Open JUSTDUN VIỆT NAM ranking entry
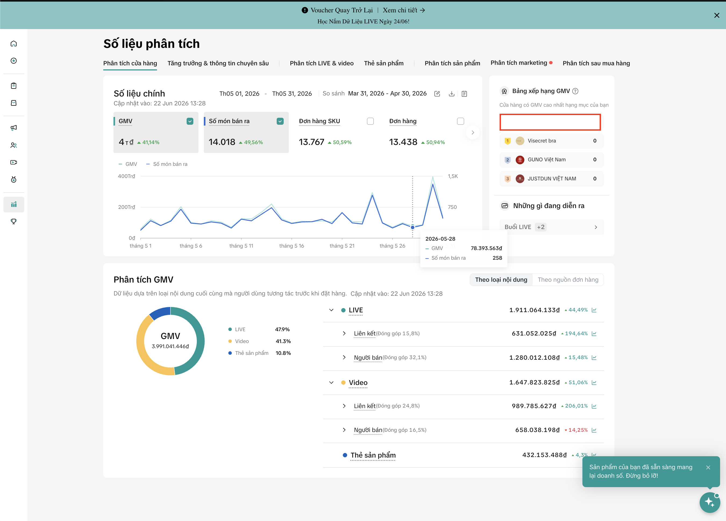The height and width of the screenshot is (521, 726). point(551,179)
